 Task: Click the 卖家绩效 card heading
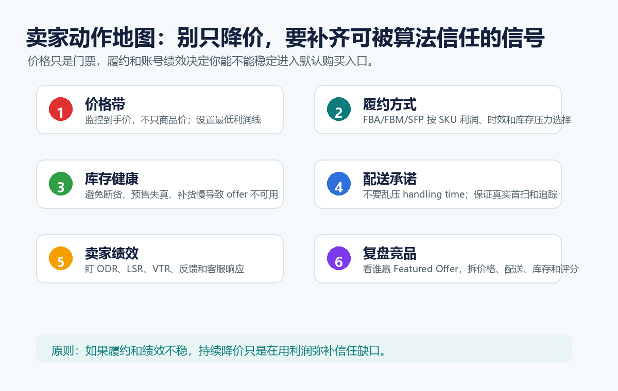112,254
